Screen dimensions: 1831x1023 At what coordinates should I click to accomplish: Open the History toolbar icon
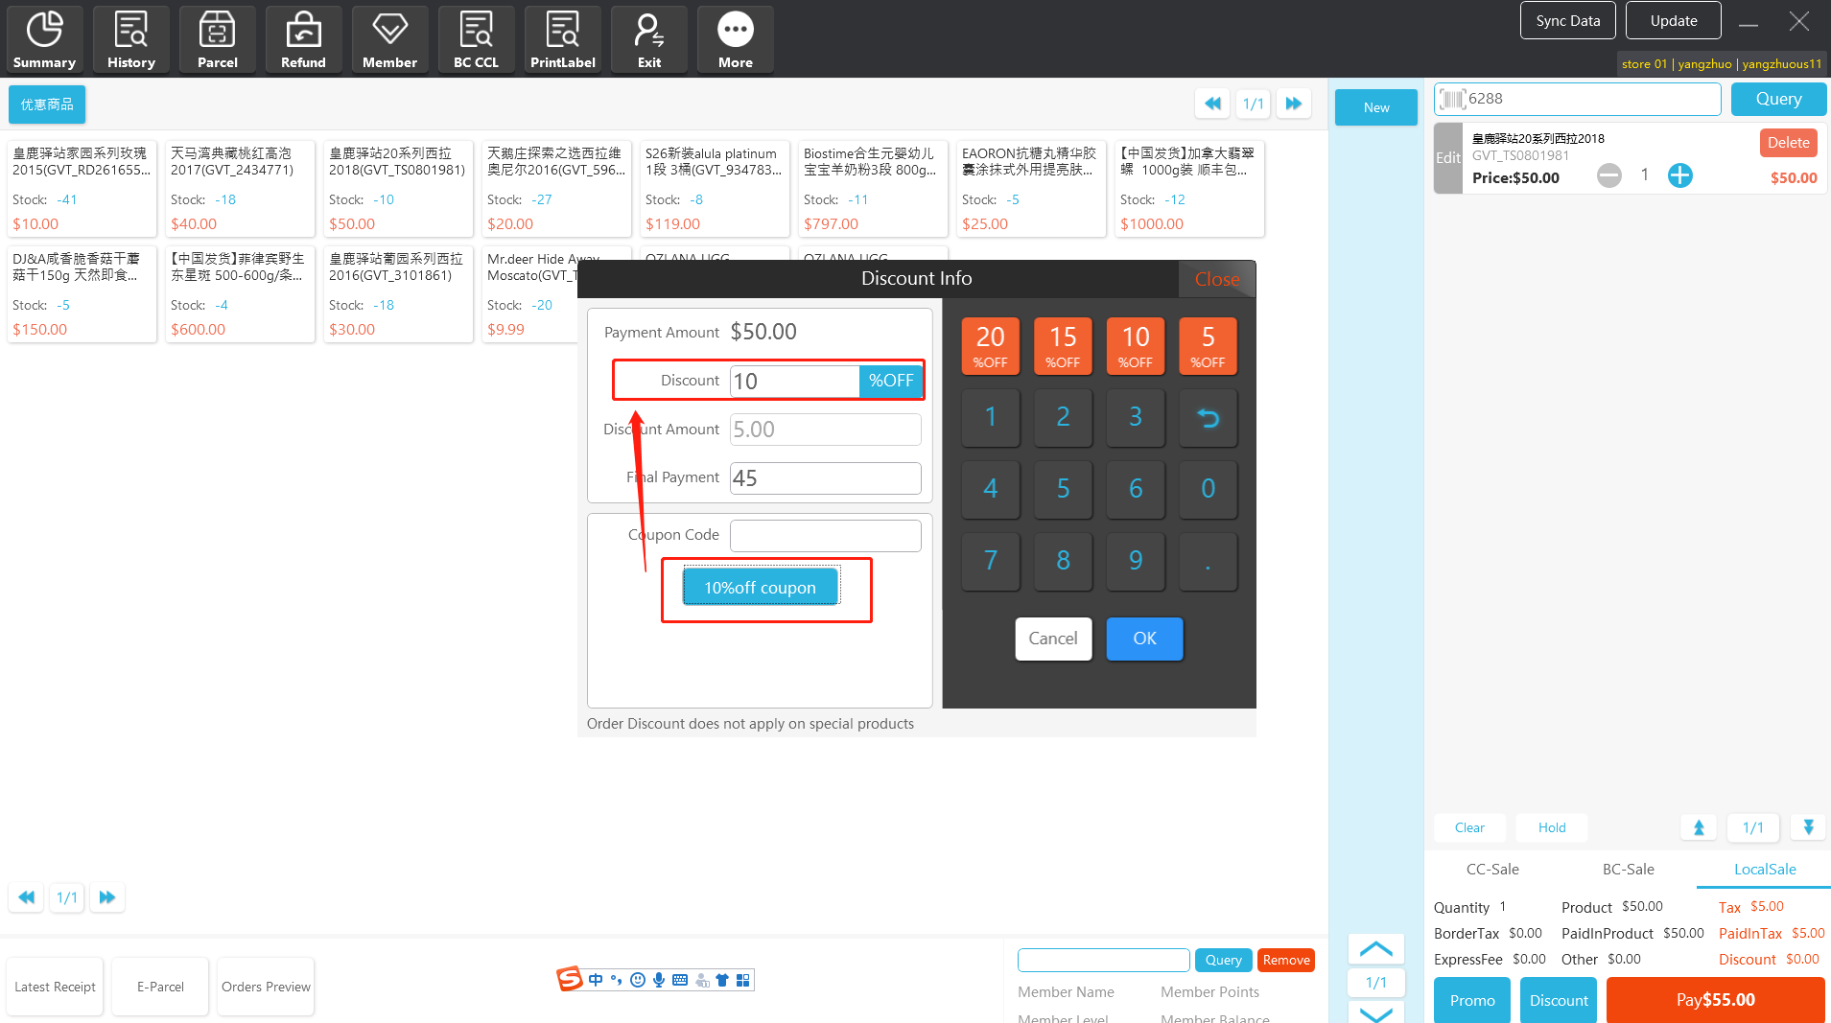pyautogui.click(x=130, y=39)
